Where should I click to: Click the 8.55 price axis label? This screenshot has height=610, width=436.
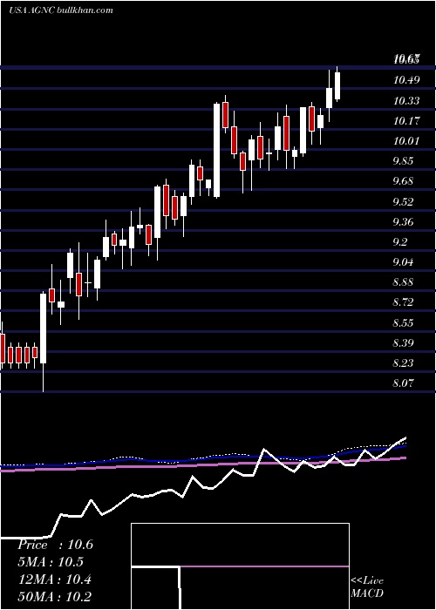coord(403,323)
